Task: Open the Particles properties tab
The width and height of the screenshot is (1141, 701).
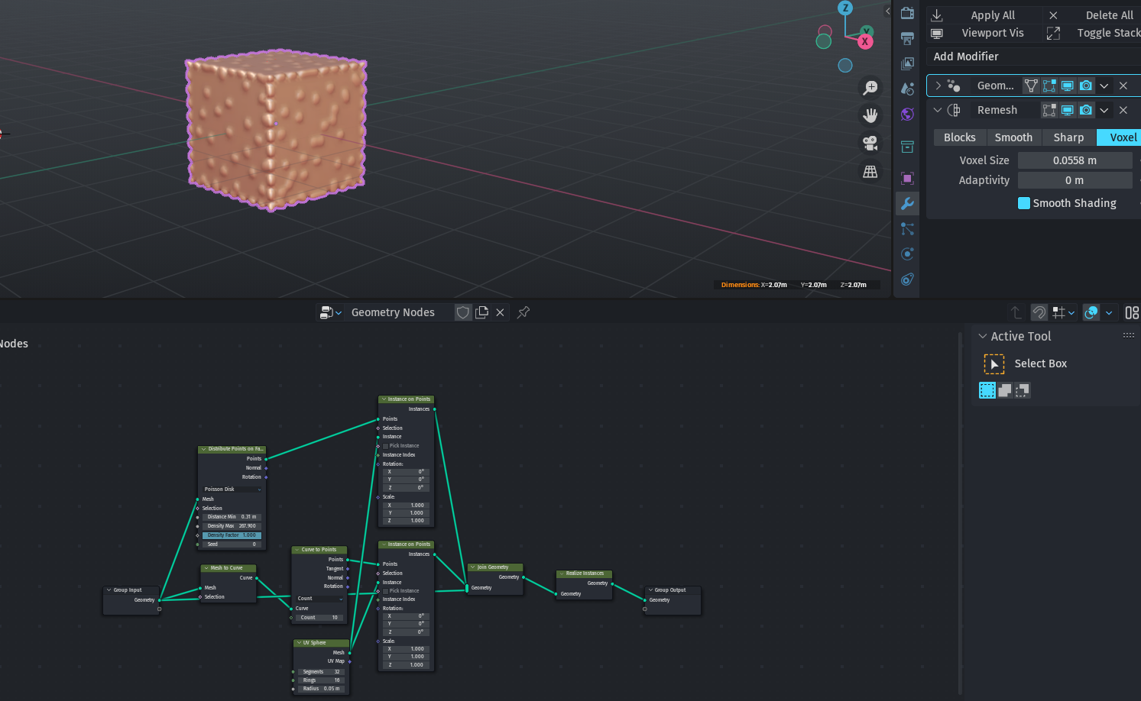Action: tap(907, 228)
